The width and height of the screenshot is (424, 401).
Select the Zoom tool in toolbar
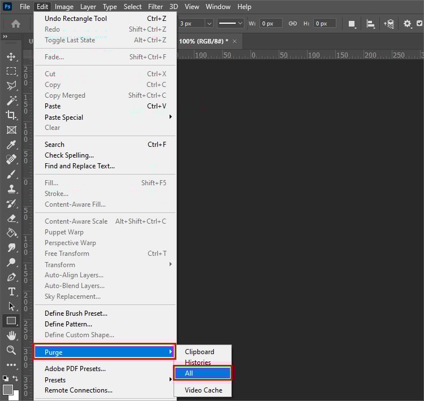click(x=11, y=350)
